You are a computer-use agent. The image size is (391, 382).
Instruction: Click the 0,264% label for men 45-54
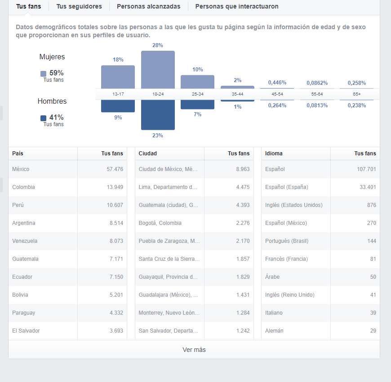pos(277,105)
